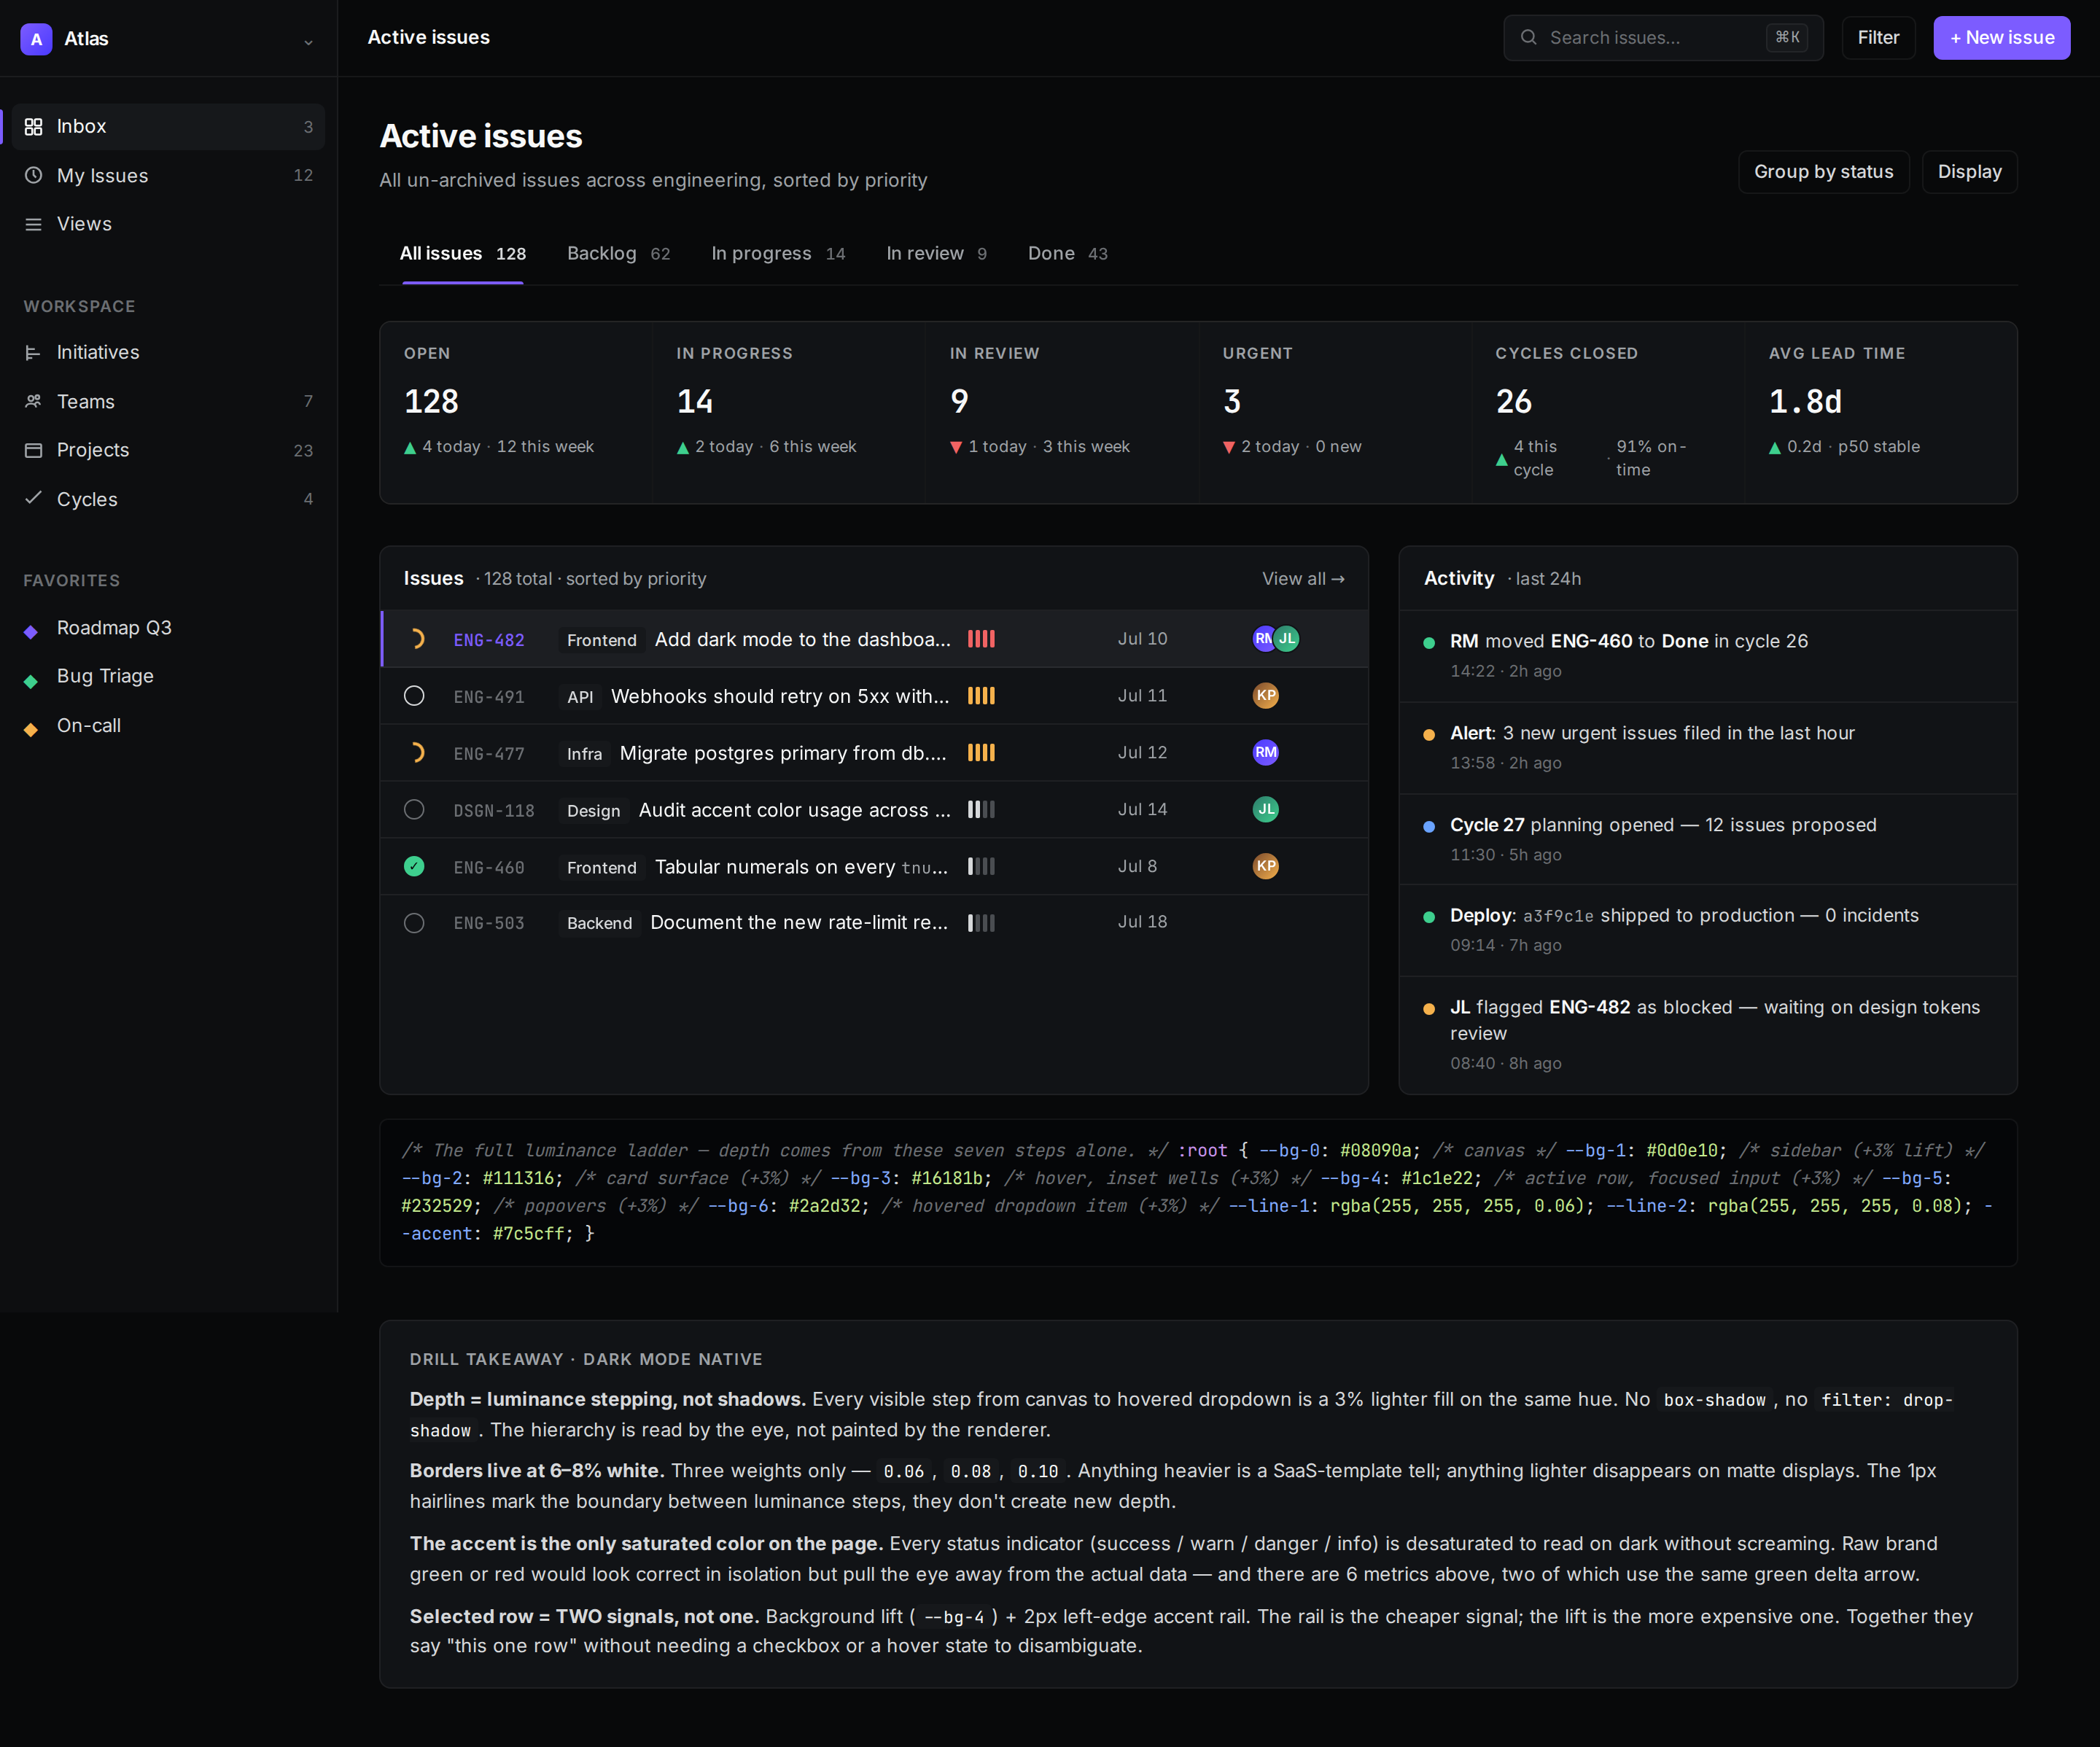Click the Backend label on ENG-503
Viewport: 2100px width, 1747px height.
tap(599, 924)
